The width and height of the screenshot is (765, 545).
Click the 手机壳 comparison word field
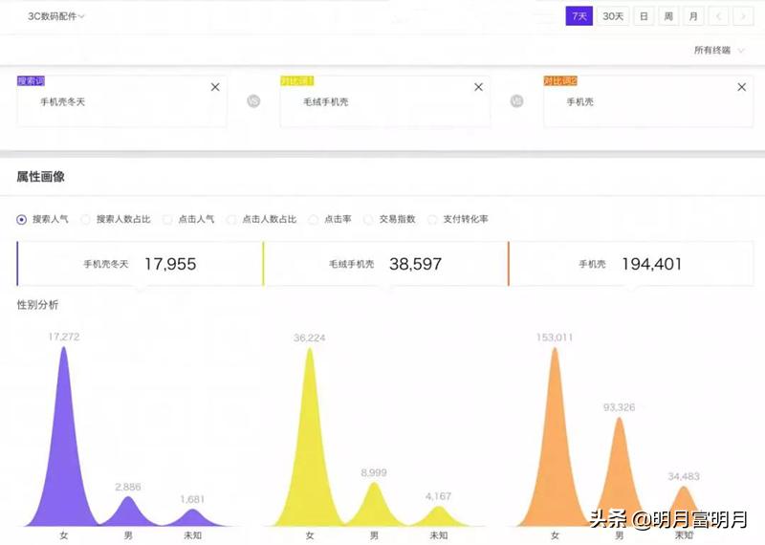pos(648,101)
